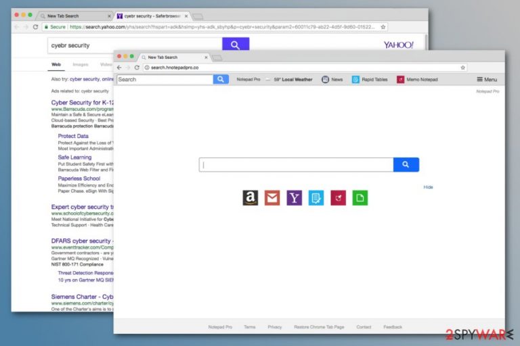The width and height of the screenshot is (520, 346).
Task: Click the blue search button in page center
Action: (x=406, y=165)
